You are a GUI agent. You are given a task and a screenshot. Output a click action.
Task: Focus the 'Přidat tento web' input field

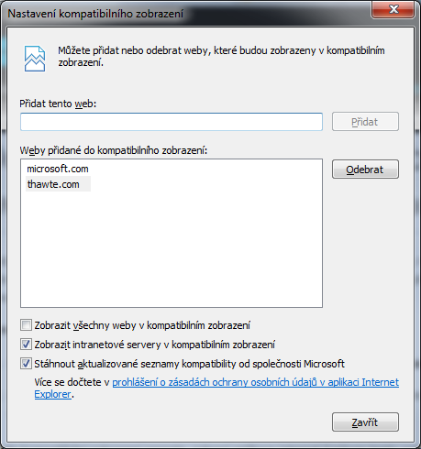(172, 122)
